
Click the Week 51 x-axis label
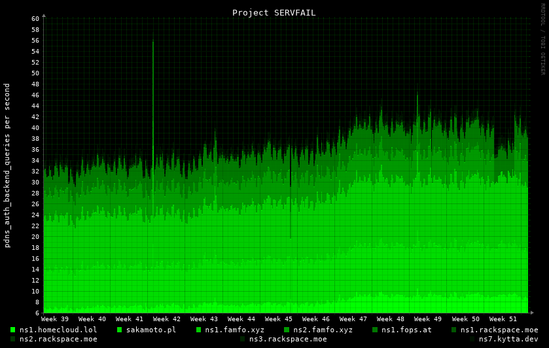click(x=503, y=319)
